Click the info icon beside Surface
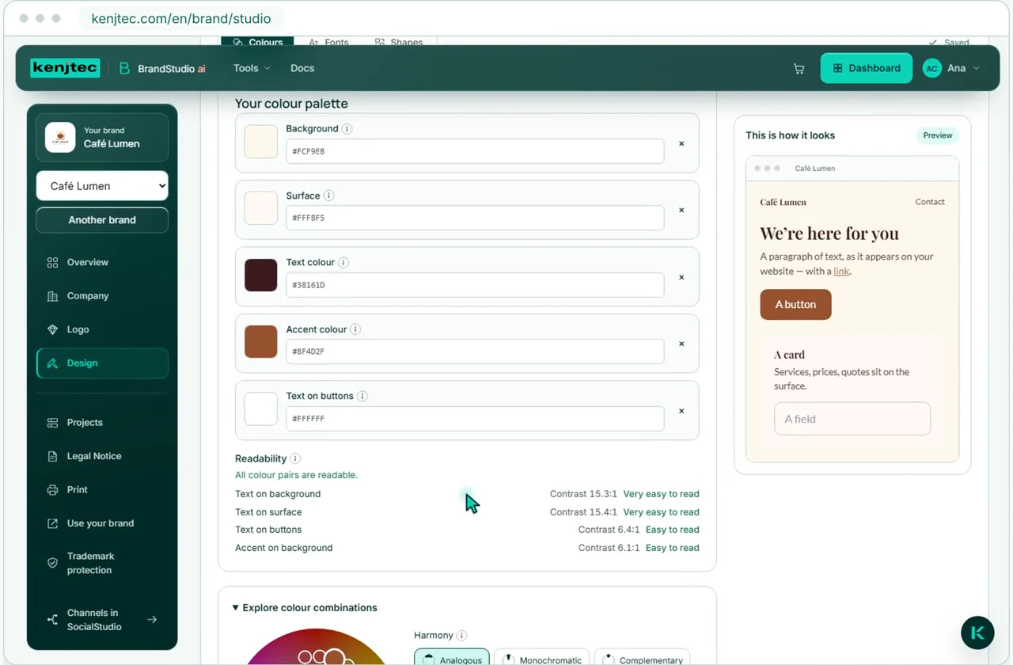The image size is (1013, 665). (x=329, y=196)
